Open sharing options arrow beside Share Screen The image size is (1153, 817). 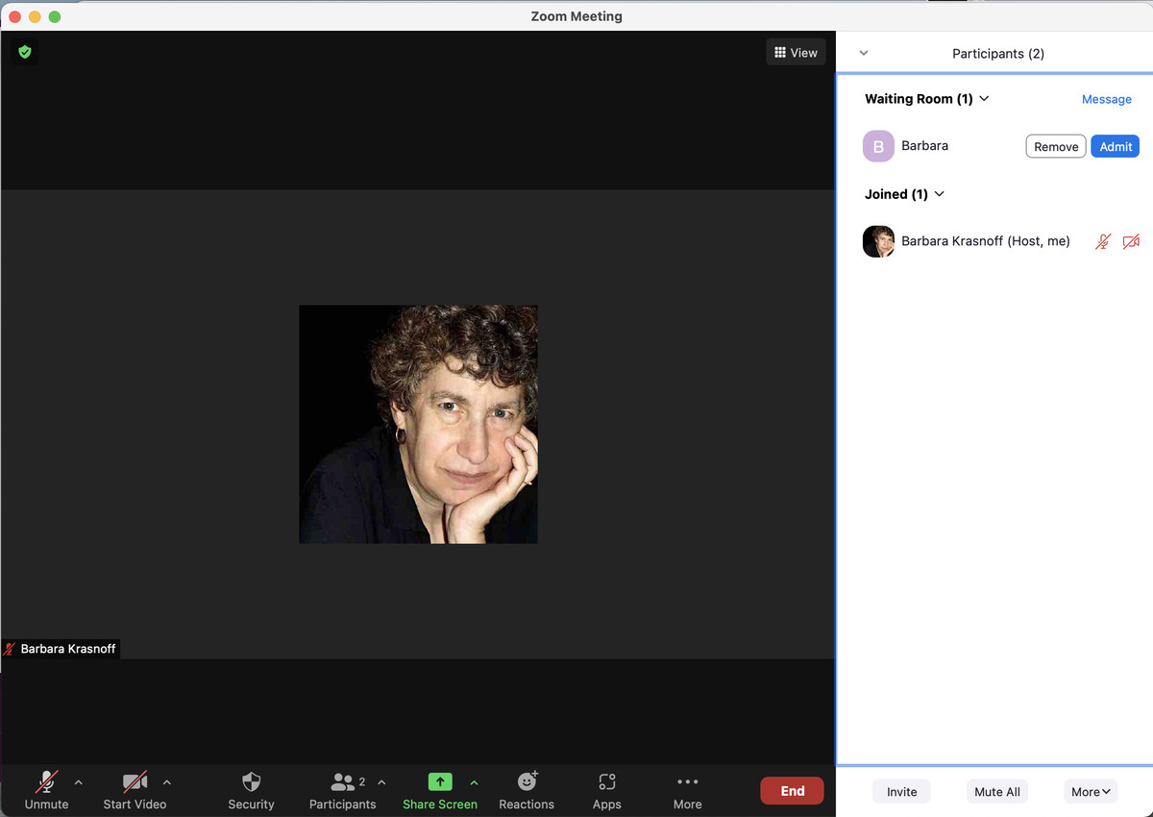[x=474, y=782]
